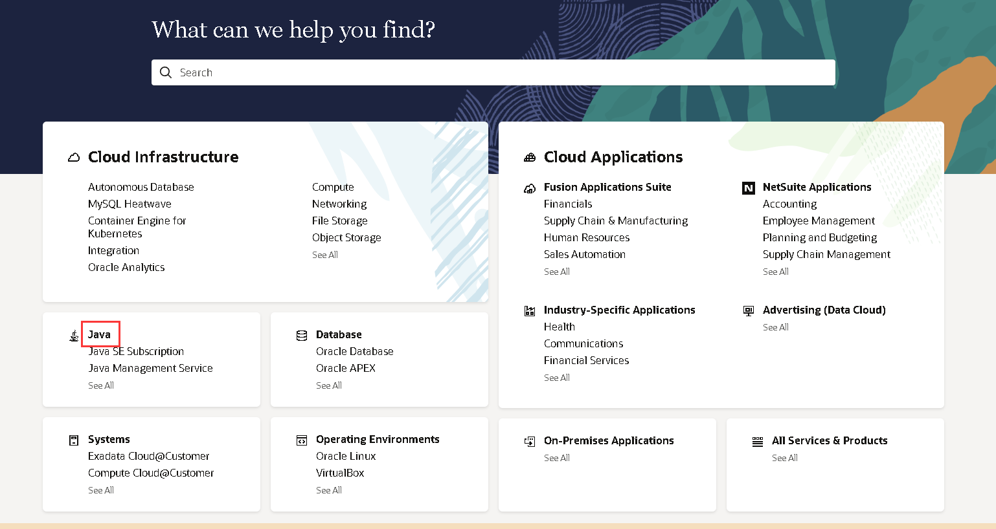Open Object Storage link
This screenshot has height=529, width=996.
coord(346,237)
